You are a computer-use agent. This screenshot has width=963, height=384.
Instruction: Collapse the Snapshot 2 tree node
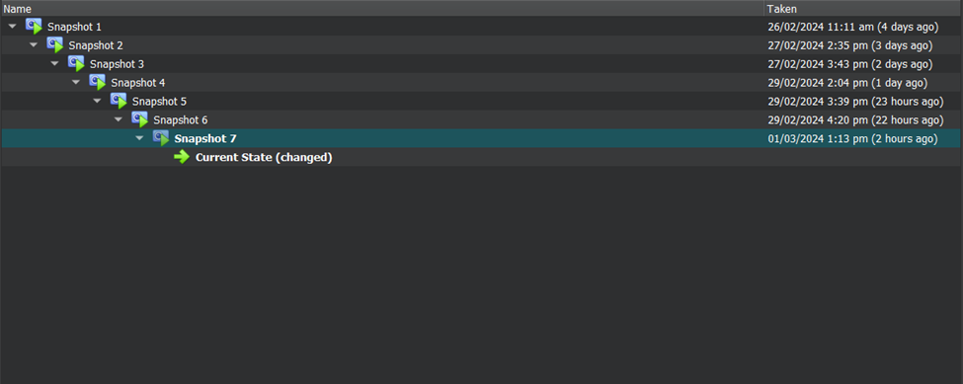[34, 45]
